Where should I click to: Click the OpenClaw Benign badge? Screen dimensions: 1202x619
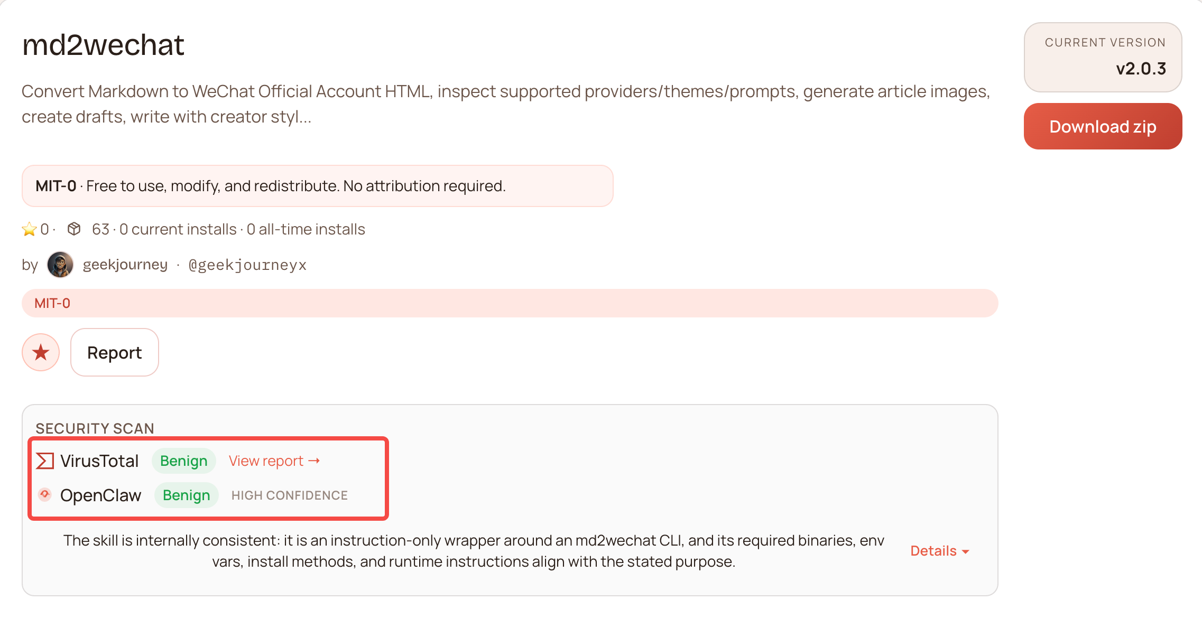(x=186, y=495)
